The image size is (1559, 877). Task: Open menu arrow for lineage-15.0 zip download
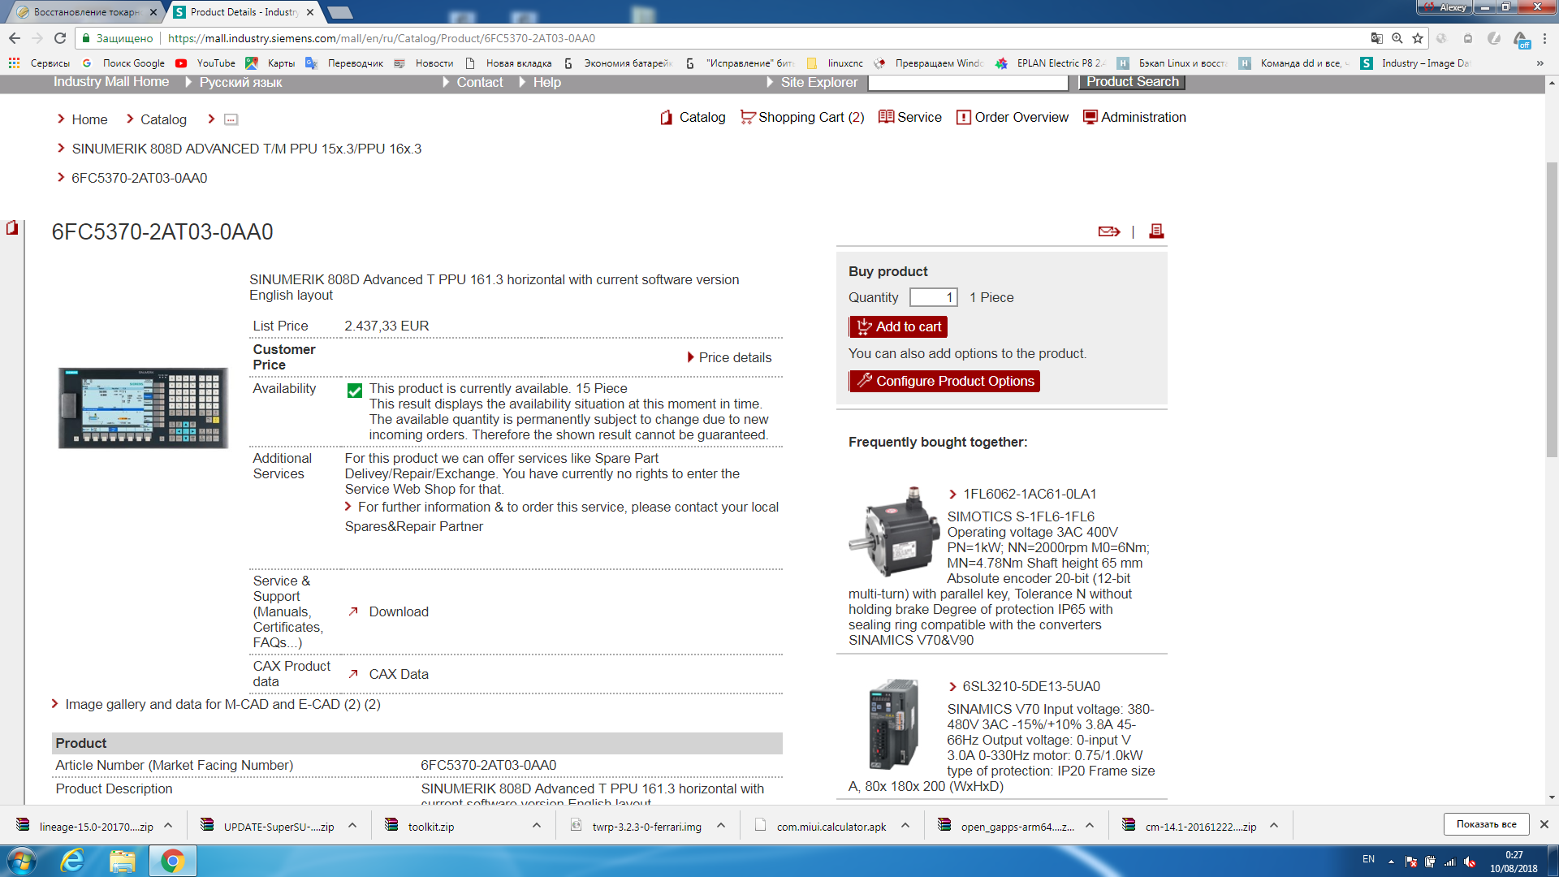pyautogui.click(x=168, y=825)
